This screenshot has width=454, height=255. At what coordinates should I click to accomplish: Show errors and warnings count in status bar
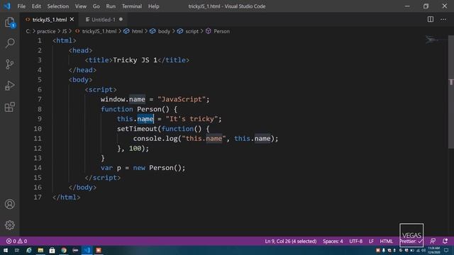(16, 241)
